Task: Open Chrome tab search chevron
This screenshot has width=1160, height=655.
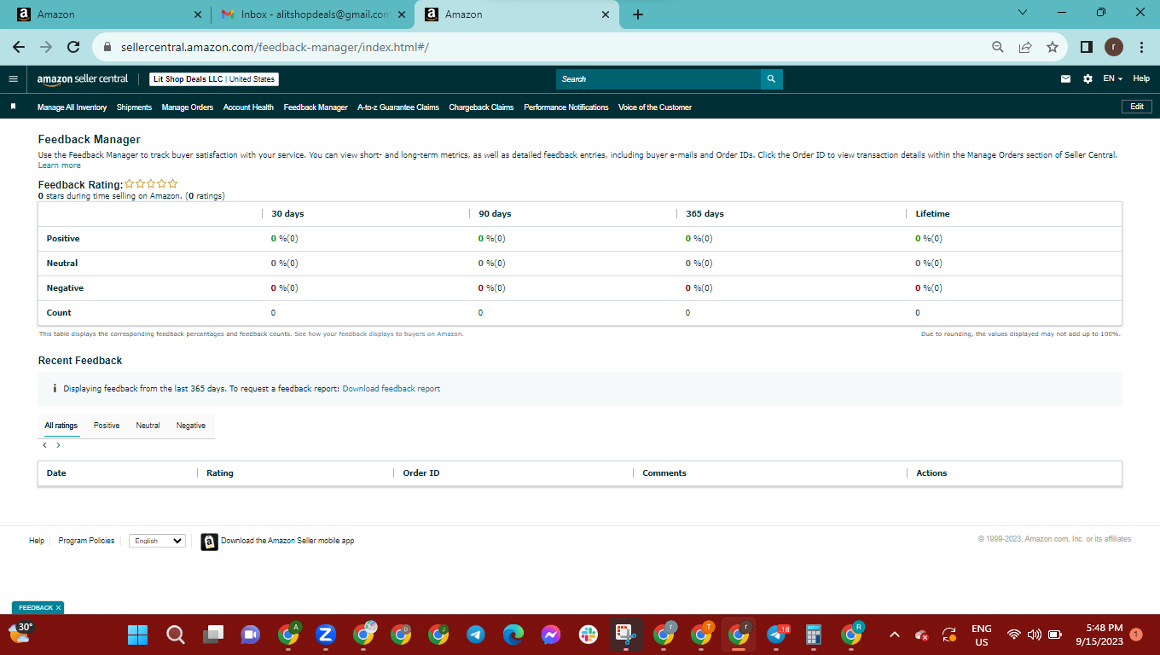Action: pos(1023,13)
